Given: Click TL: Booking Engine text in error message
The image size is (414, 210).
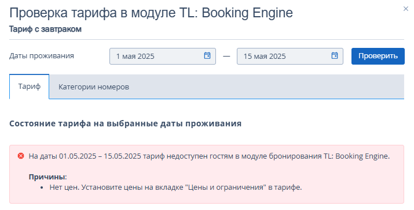Looking at the screenshot, I should click(357, 156).
